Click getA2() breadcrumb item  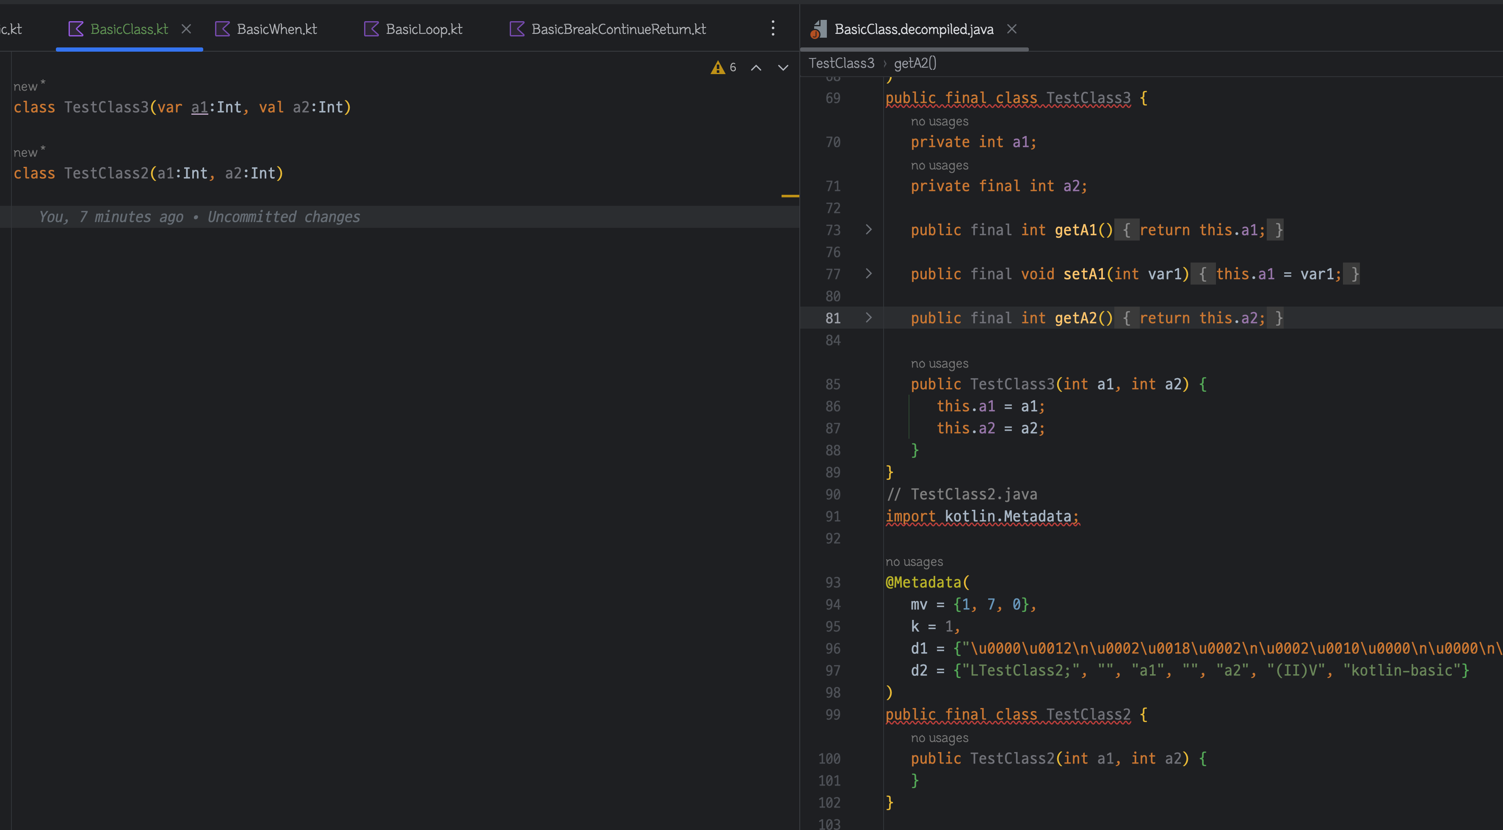914,63
